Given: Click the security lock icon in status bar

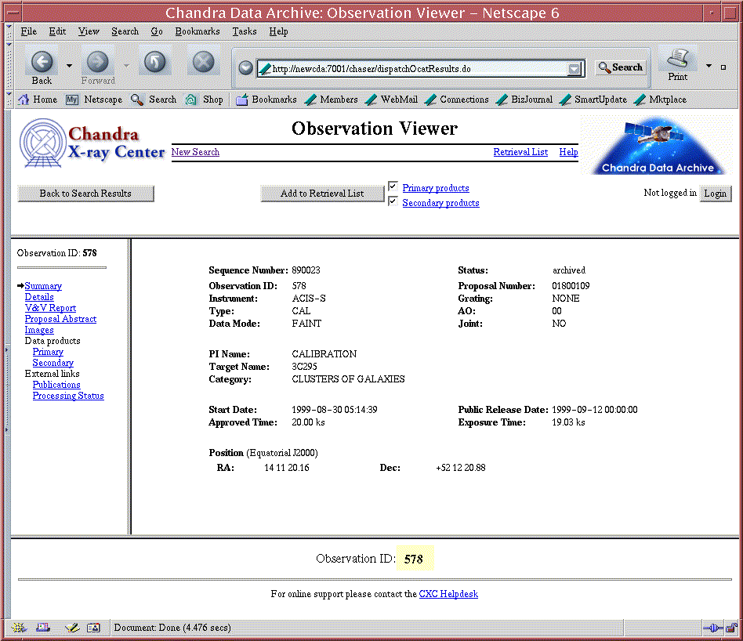Looking at the screenshot, I should click(x=730, y=628).
